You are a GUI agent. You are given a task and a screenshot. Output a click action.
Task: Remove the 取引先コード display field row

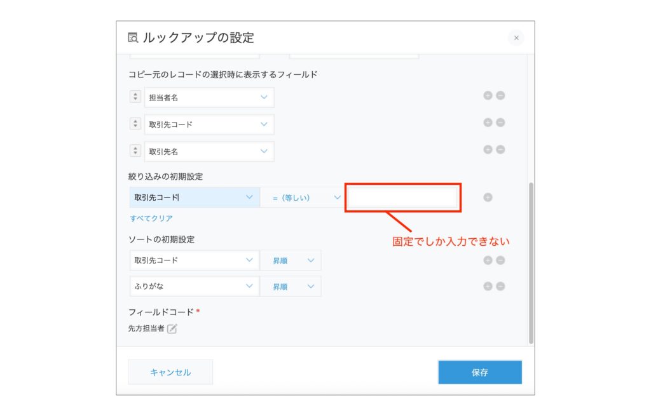[500, 123]
